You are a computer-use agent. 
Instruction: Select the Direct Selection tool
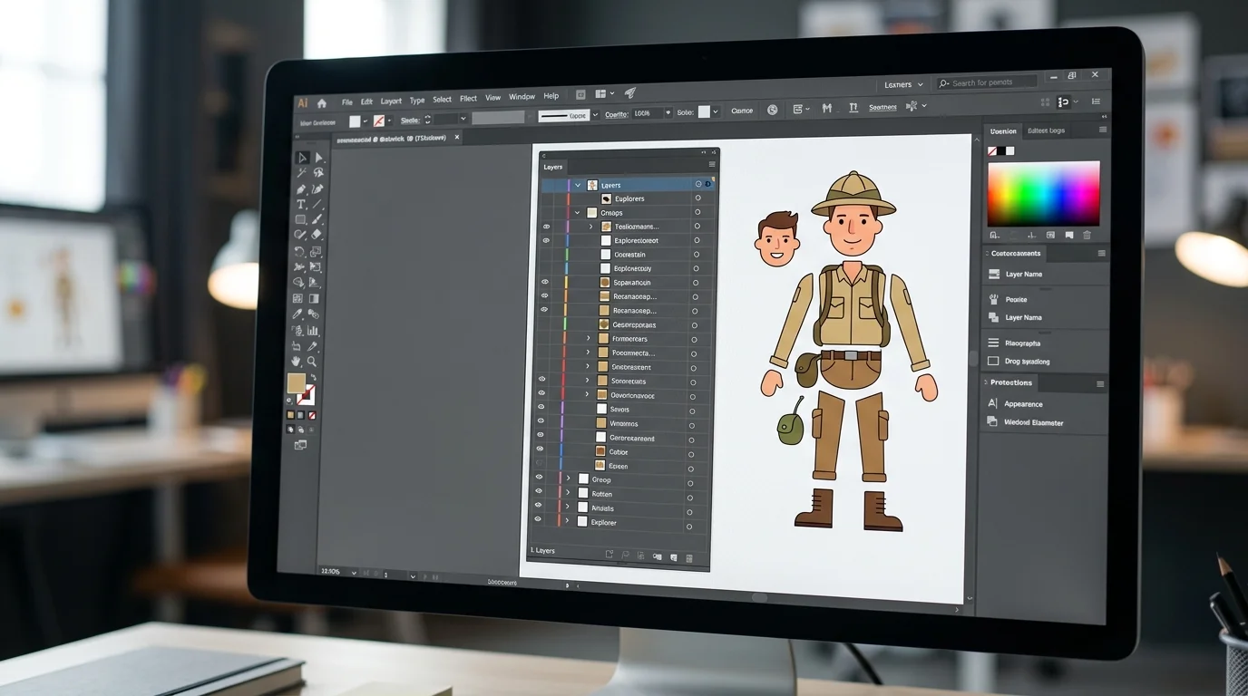point(318,158)
